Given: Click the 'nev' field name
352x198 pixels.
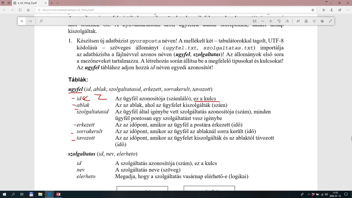Looking at the screenshot, I should click(81, 170).
